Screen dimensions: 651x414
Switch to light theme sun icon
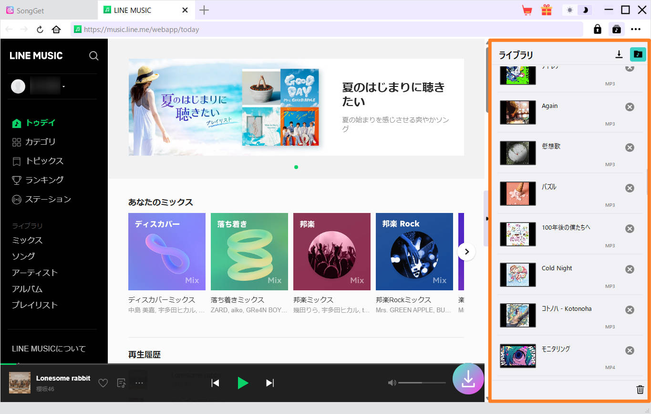click(x=570, y=10)
